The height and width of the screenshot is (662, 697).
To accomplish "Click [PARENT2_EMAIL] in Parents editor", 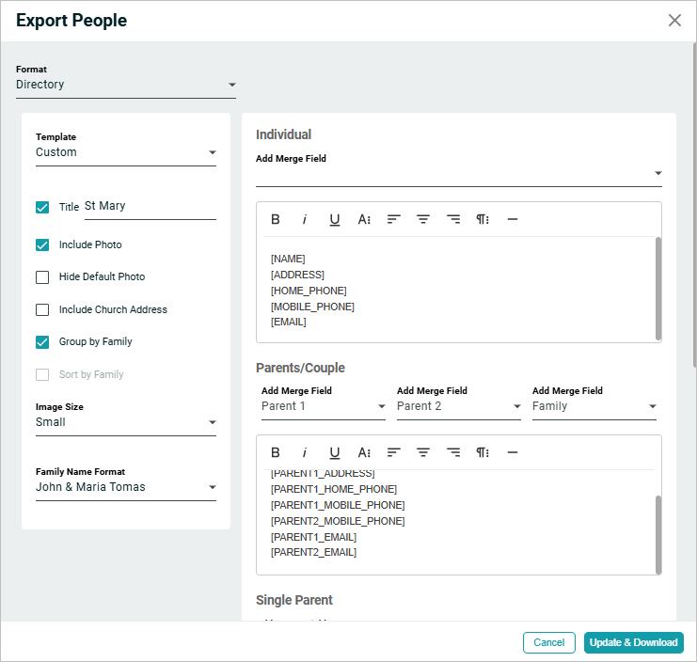I will pyautogui.click(x=313, y=552).
